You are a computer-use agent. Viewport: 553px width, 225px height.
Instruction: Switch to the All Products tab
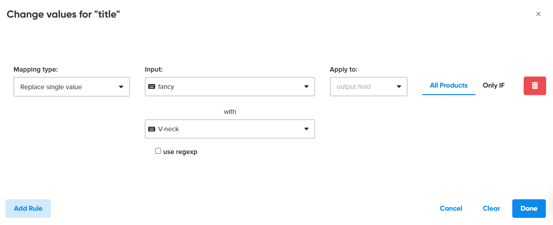click(449, 86)
